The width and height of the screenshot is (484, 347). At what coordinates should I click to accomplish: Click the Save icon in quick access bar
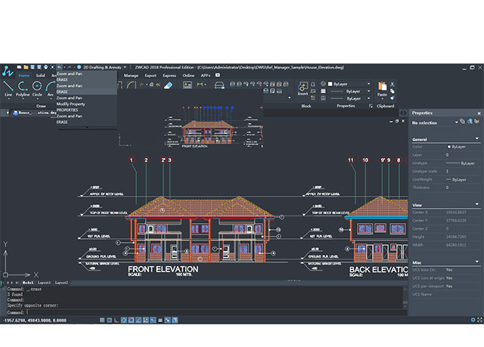[33, 67]
